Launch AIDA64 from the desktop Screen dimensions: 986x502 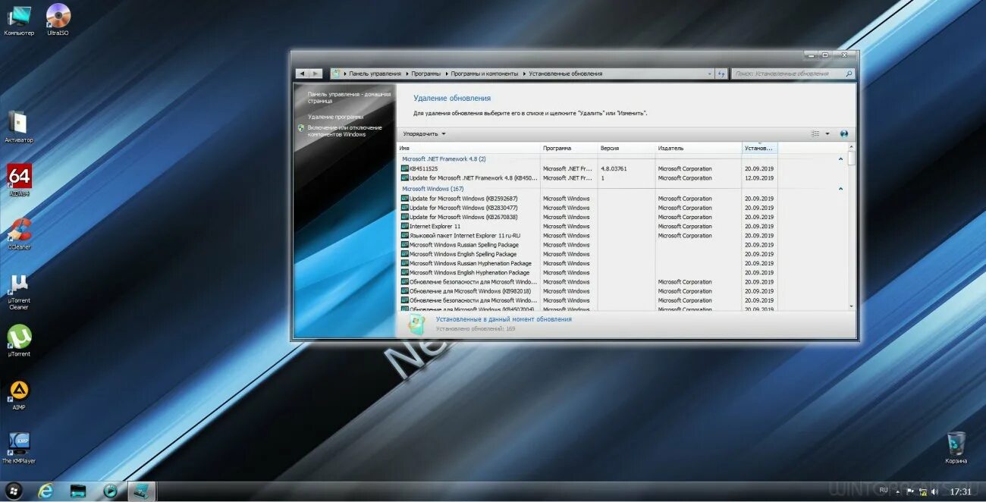click(19, 180)
